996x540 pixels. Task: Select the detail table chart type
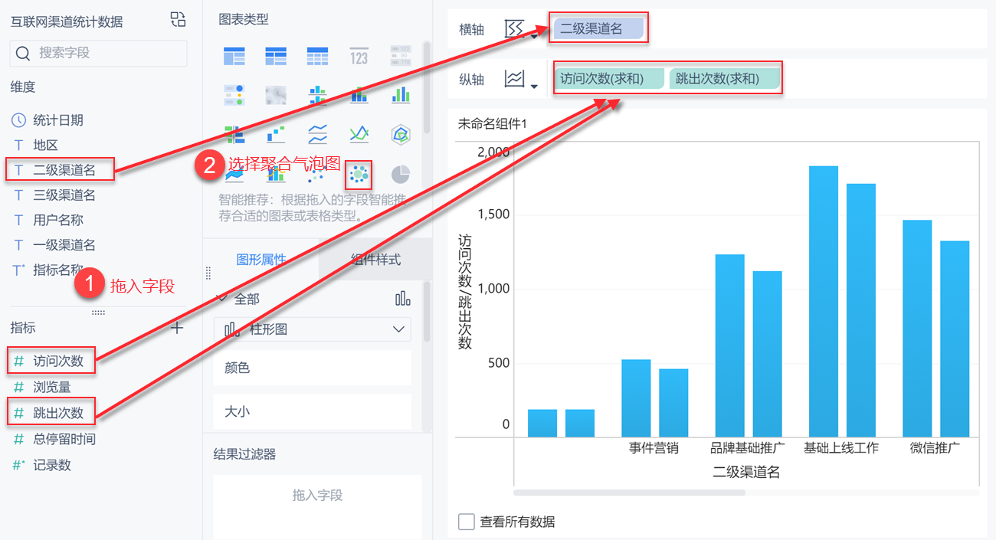point(317,55)
